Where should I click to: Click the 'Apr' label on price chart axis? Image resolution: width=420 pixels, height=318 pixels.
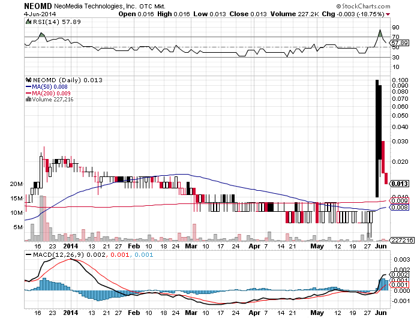(x=254, y=246)
